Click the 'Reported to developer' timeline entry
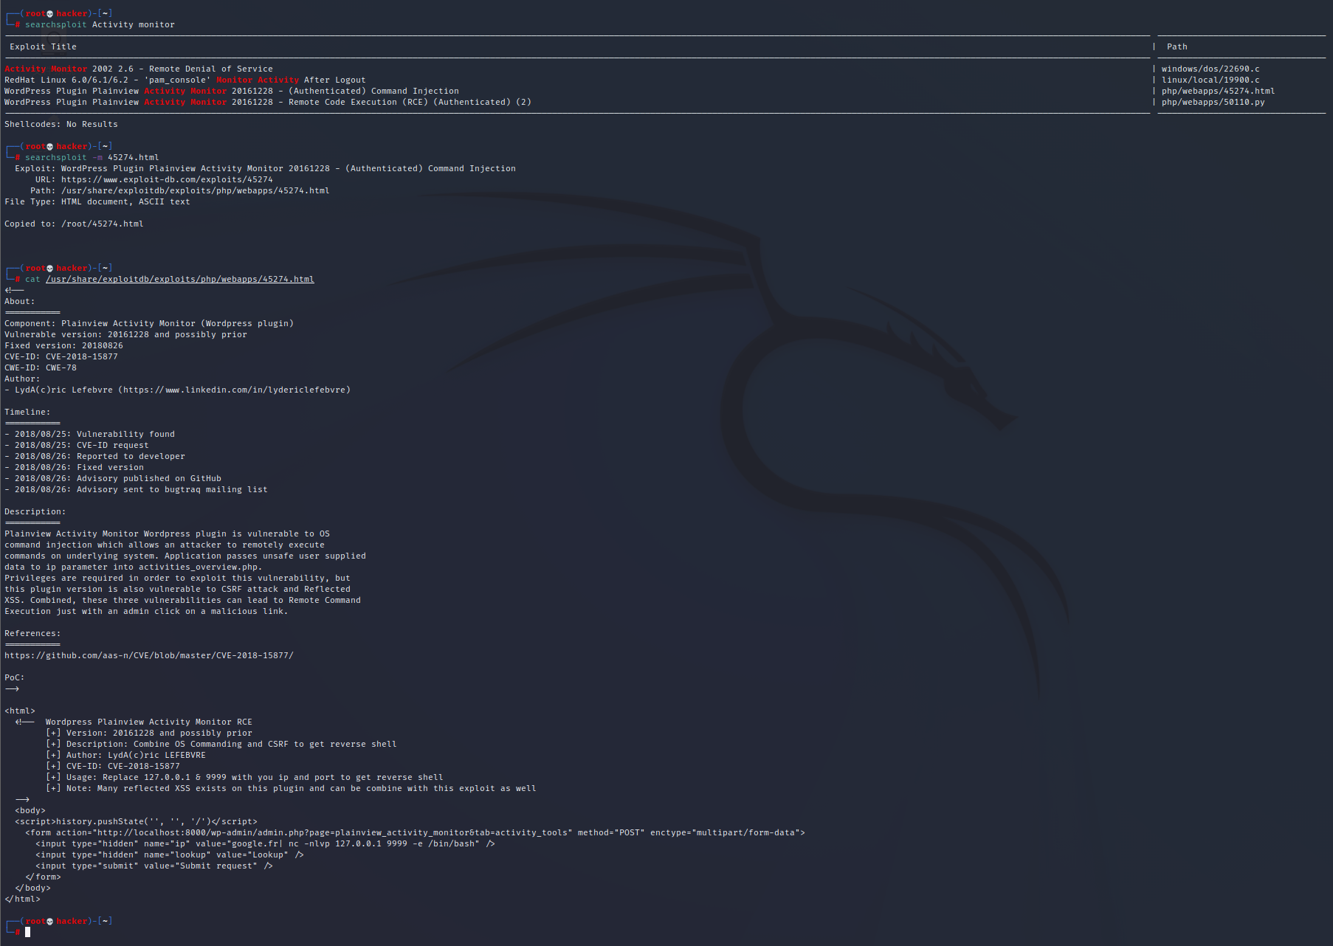 [x=94, y=456]
